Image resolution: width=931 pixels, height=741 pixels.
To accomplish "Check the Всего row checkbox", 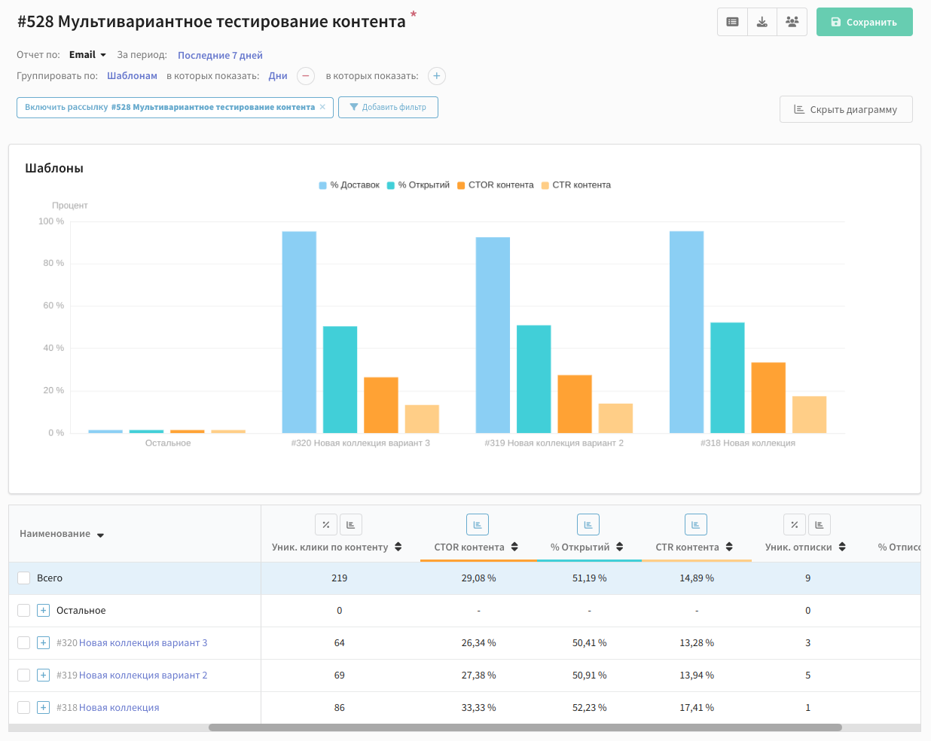I will click(x=23, y=578).
